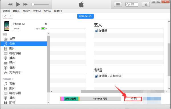Uncheck the artist 陈慧娴 checkbox

tap(96, 31)
